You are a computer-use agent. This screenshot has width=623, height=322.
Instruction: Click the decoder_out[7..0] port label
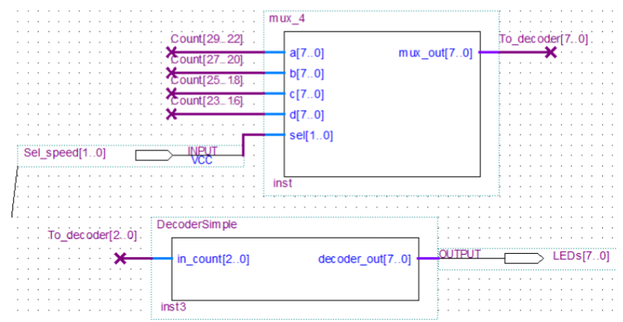pyautogui.click(x=365, y=259)
